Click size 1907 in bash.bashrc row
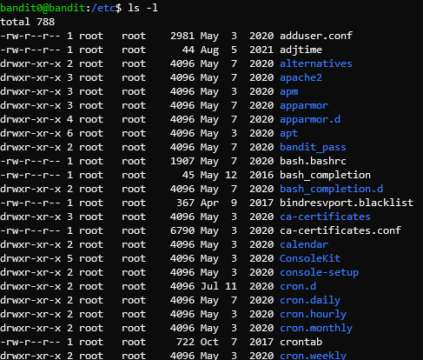 (x=182, y=161)
